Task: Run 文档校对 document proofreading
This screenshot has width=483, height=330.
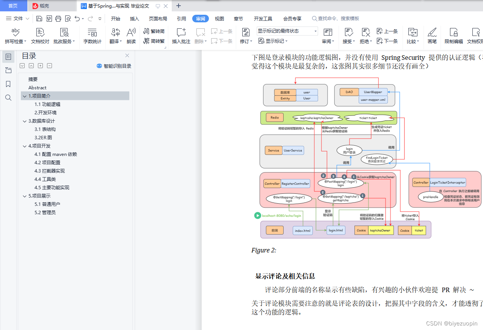Action: pyautogui.click(x=39, y=36)
